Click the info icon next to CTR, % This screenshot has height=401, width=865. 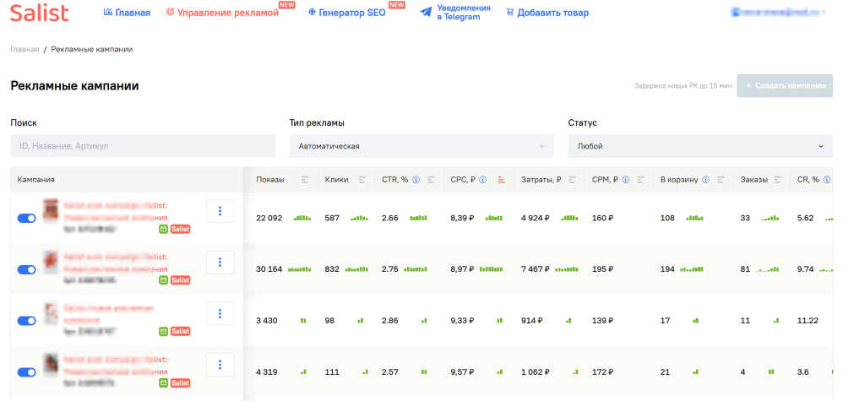416,180
